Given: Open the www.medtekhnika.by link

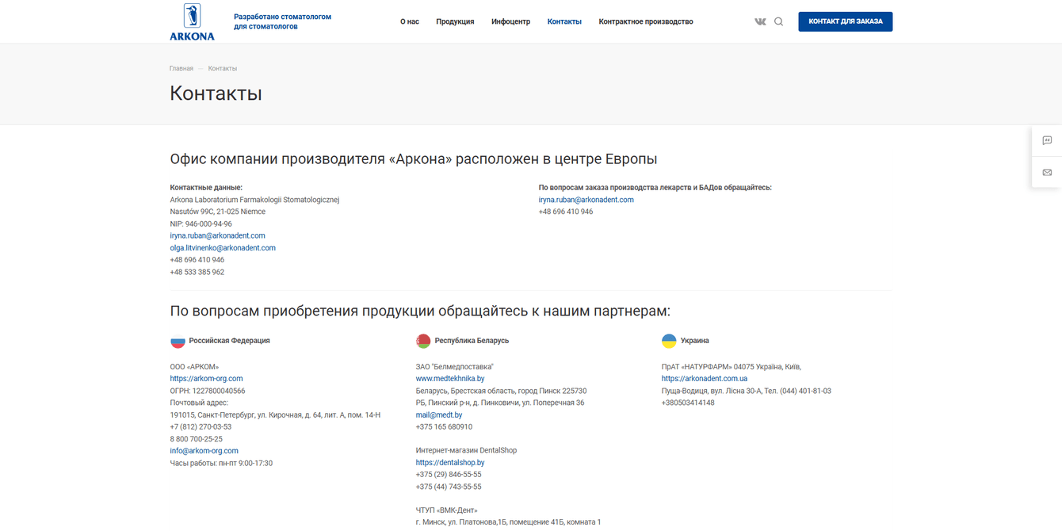Looking at the screenshot, I should pos(450,379).
